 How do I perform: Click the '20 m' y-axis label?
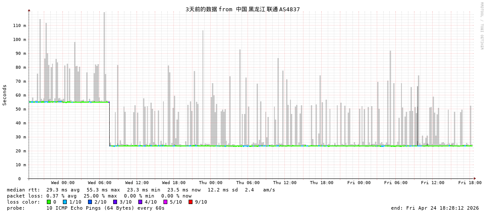coord(21,151)
